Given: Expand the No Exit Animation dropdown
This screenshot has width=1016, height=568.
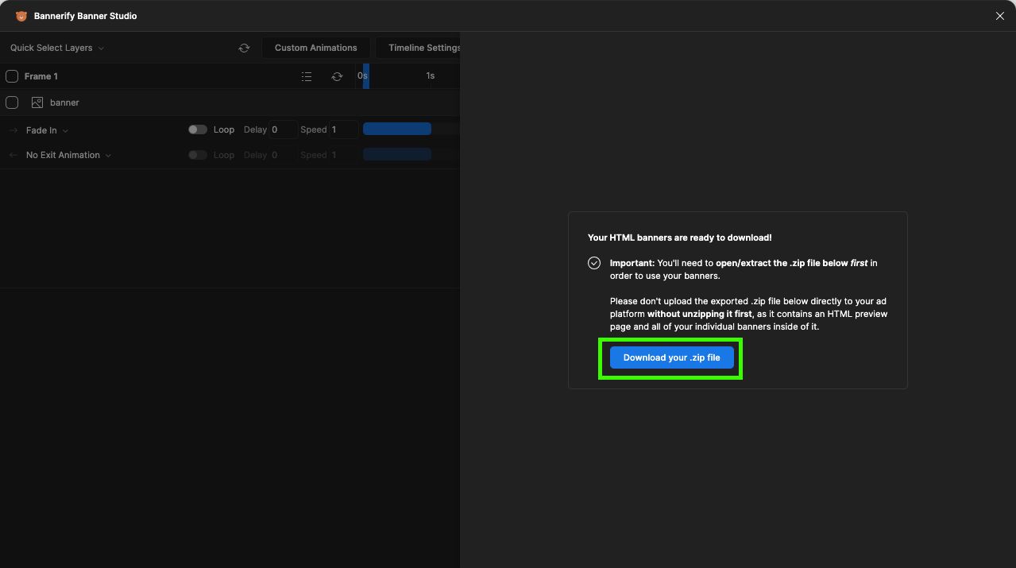Looking at the screenshot, I should coord(69,155).
